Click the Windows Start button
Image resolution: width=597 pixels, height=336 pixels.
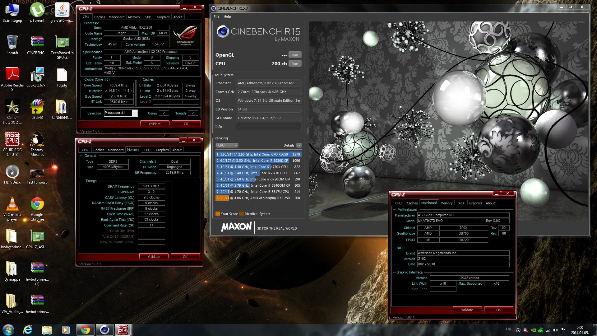pos(8,329)
